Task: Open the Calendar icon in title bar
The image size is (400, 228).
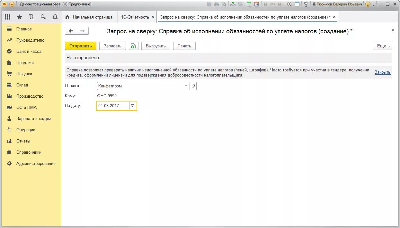Action: click(x=256, y=4)
